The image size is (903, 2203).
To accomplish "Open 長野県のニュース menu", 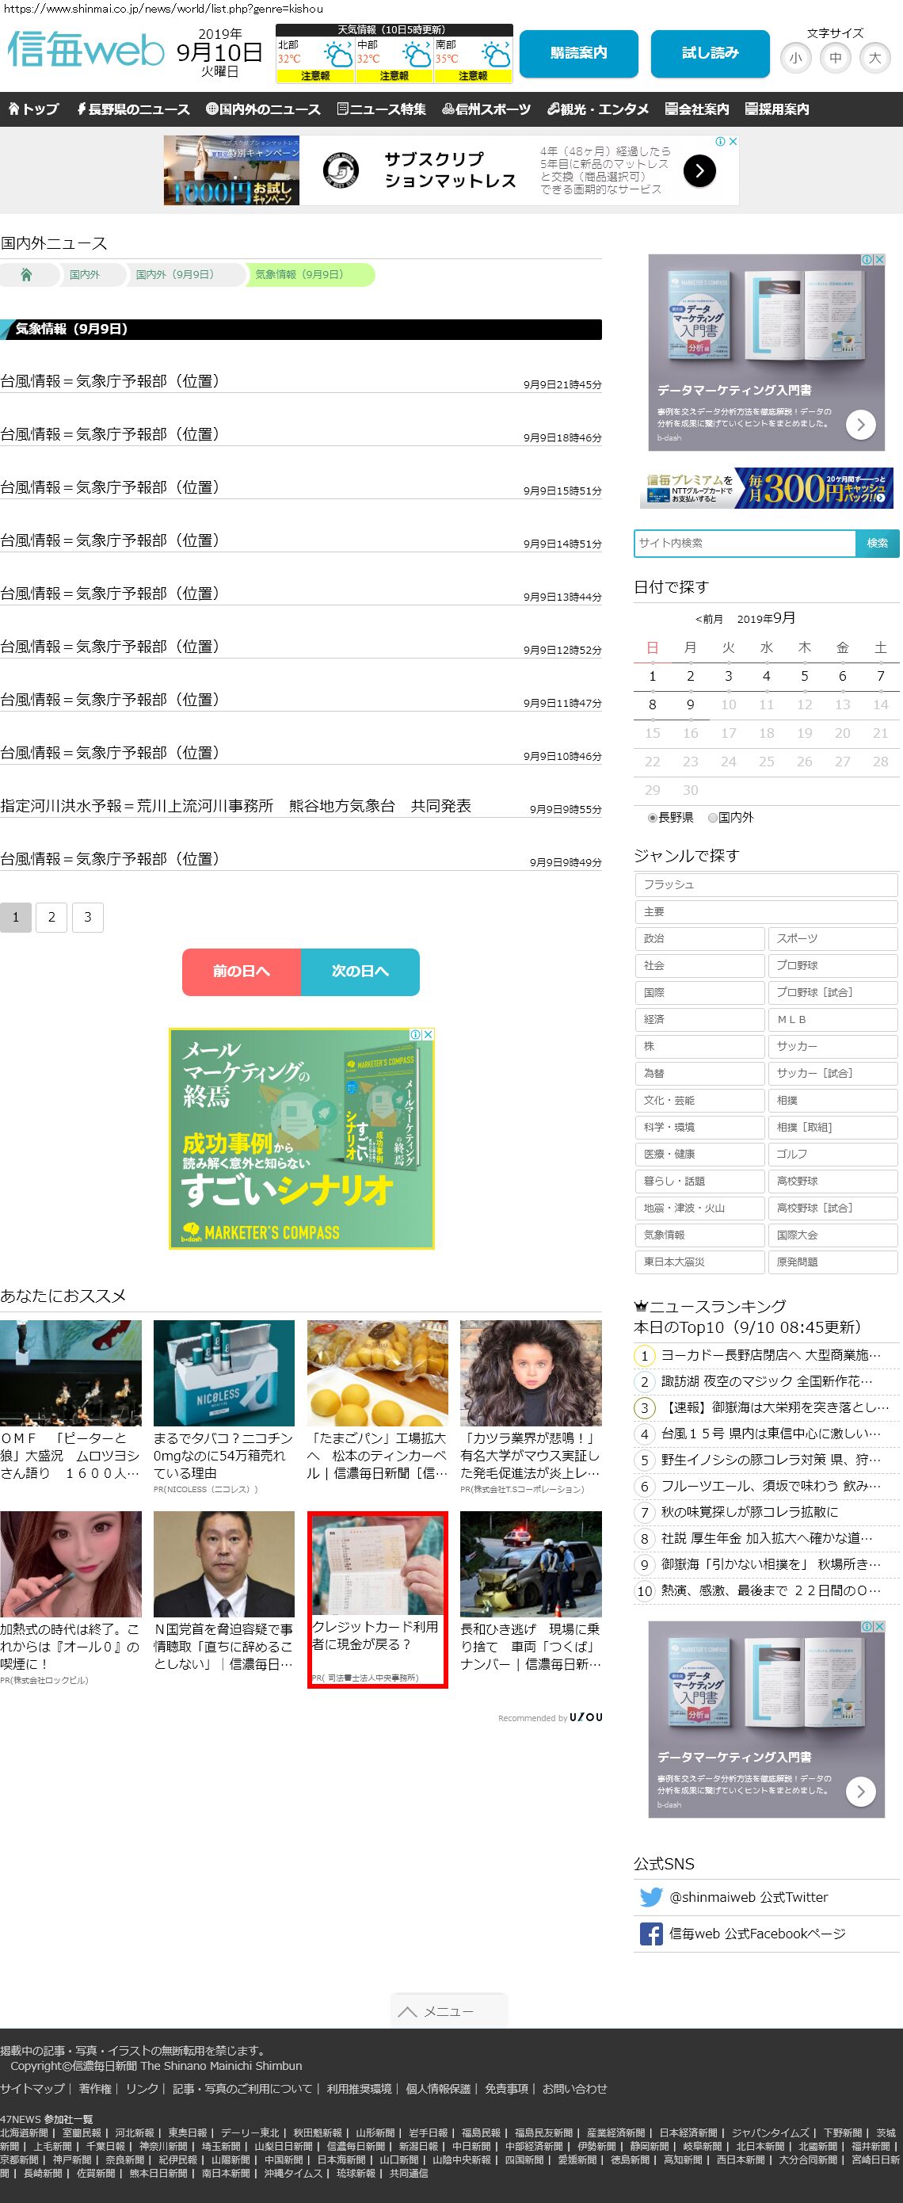I will [x=132, y=109].
